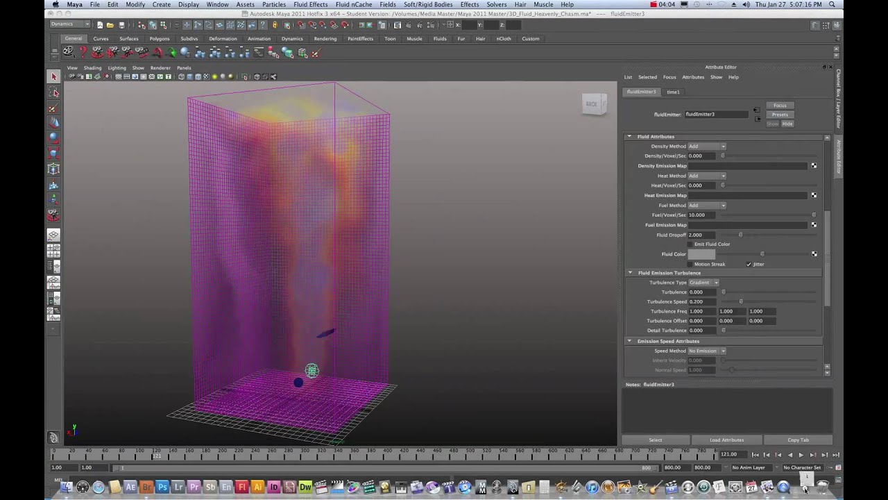Image resolution: width=888 pixels, height=500 pixels.
Task: Open the Channel Box / Layer Editor side tab
Action: coord(838,99)
